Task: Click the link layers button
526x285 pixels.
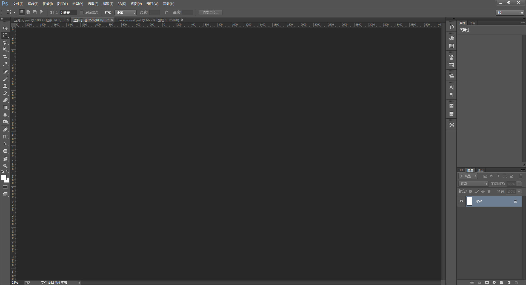Action: pos(472,283)
